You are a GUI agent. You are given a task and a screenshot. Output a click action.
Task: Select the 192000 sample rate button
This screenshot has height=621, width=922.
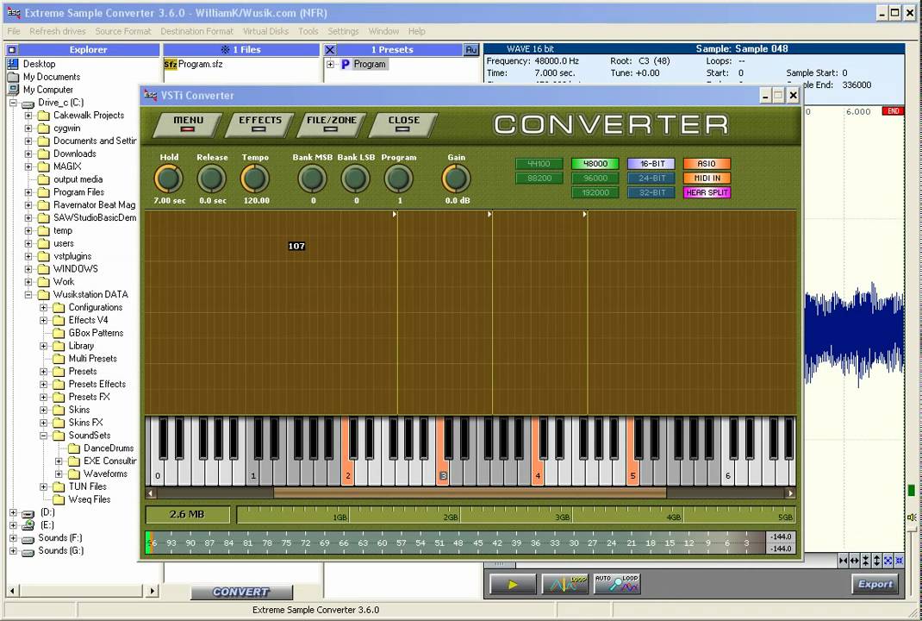click(595, 192)
